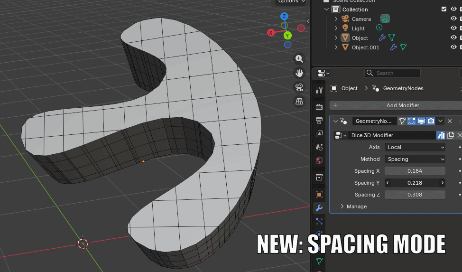Collapse the Collection tree arrow
Viewport: 462px width, 272px height.
click(x=326, y=9)
